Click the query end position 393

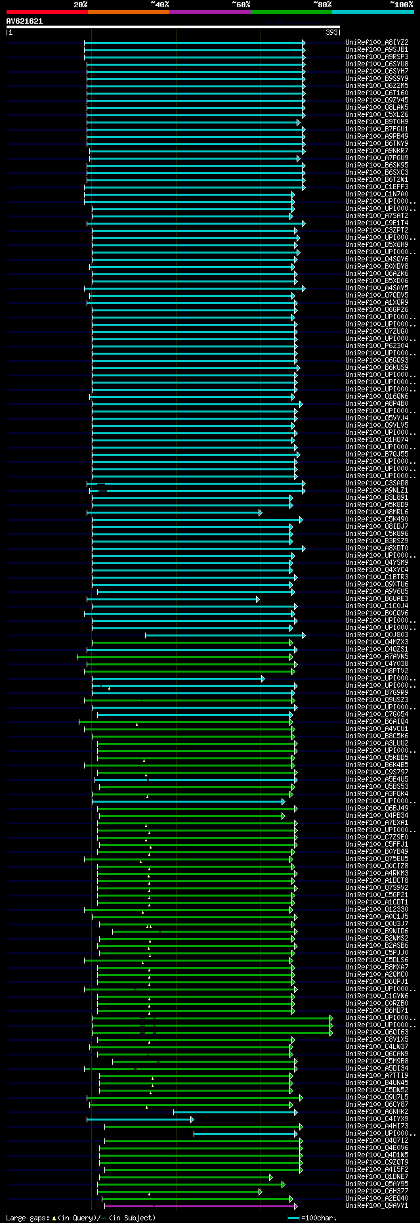click(331, 32)
